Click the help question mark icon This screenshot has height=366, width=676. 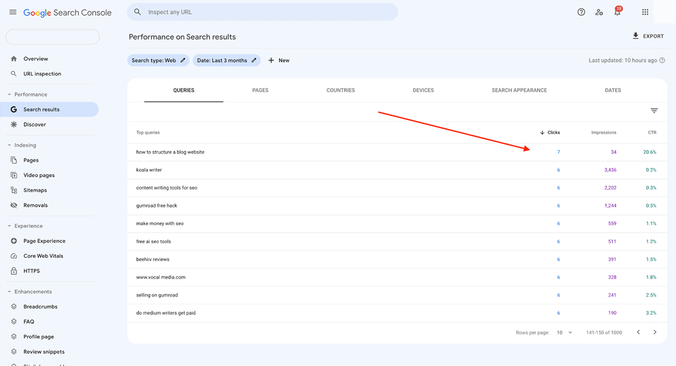tap(581, 11)
